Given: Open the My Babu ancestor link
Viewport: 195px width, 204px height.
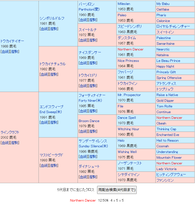Looking at the screenshot, I should pos(163,4).
